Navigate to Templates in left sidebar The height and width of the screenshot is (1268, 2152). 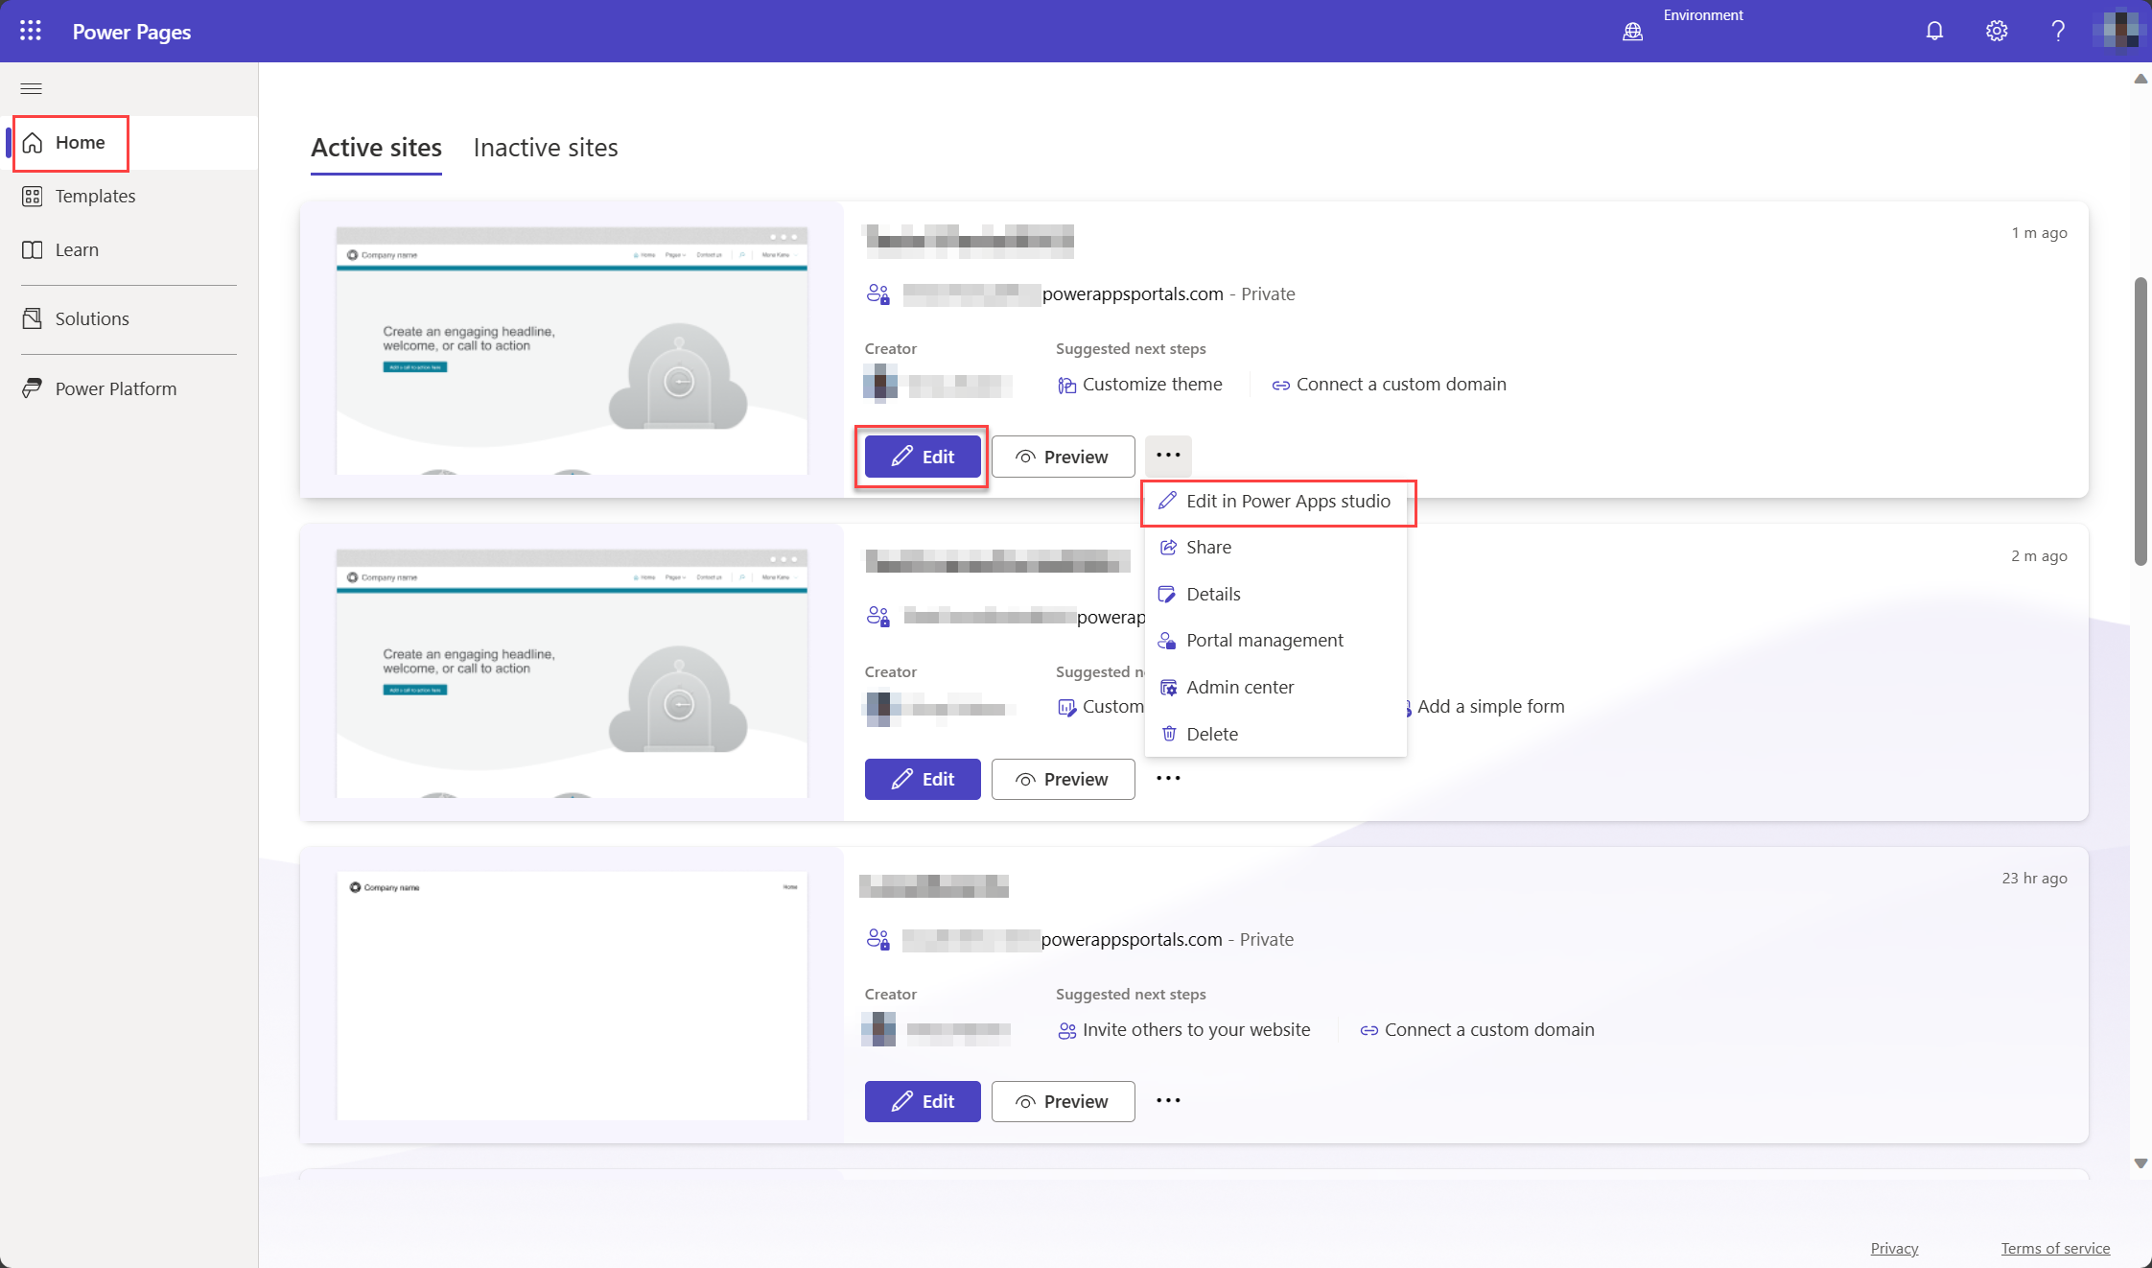coord(95,195)
